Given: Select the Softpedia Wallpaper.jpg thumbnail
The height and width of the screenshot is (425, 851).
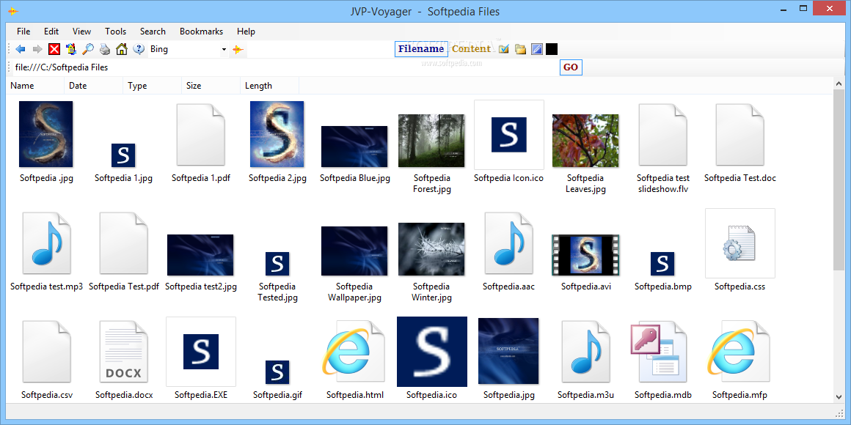Looking at the screenshot, I should tap(354, 251).
